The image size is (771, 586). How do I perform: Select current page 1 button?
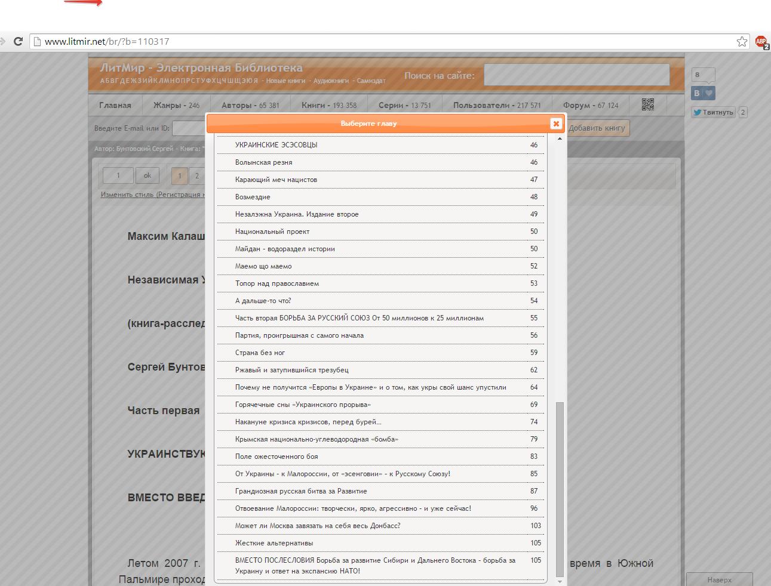tap(180, 176)
